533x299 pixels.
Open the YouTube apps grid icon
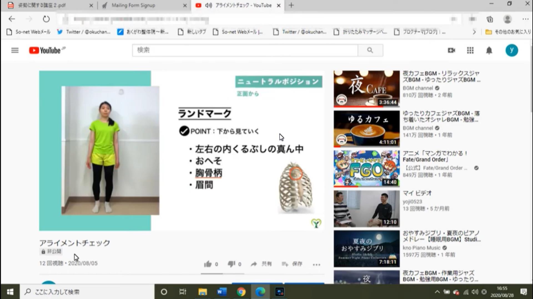click(470, 50)
